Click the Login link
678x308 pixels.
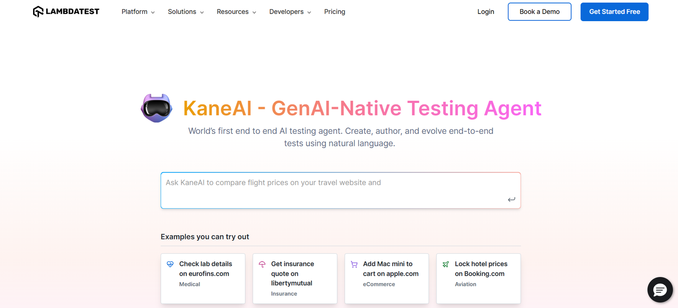[486, 12]
